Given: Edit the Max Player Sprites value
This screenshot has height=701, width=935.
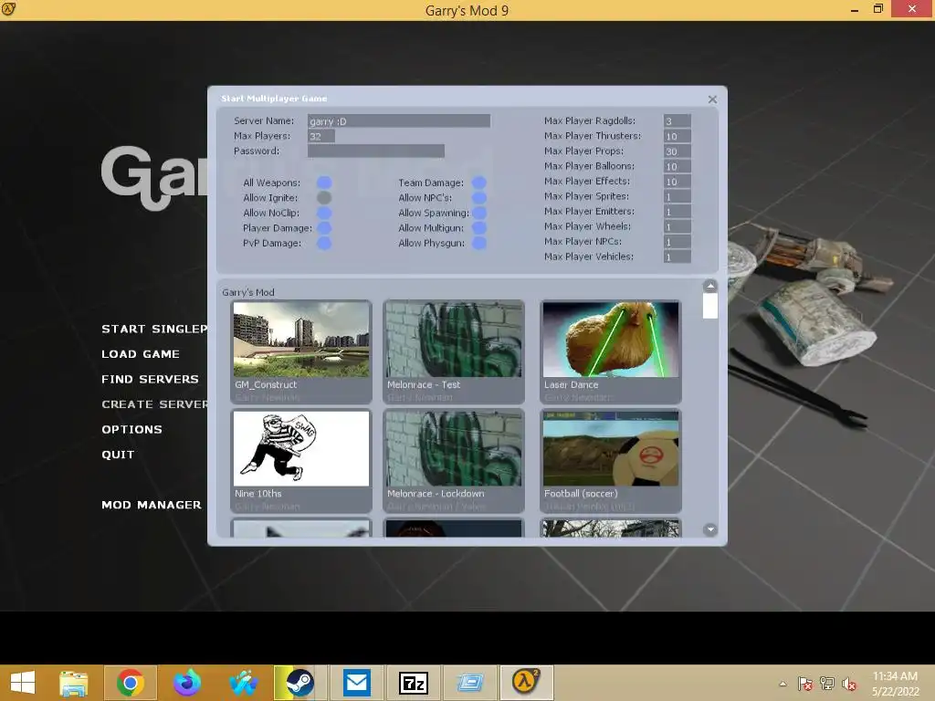Looking at the screenshot, I should pyautogui.click(x=678, y=196).
